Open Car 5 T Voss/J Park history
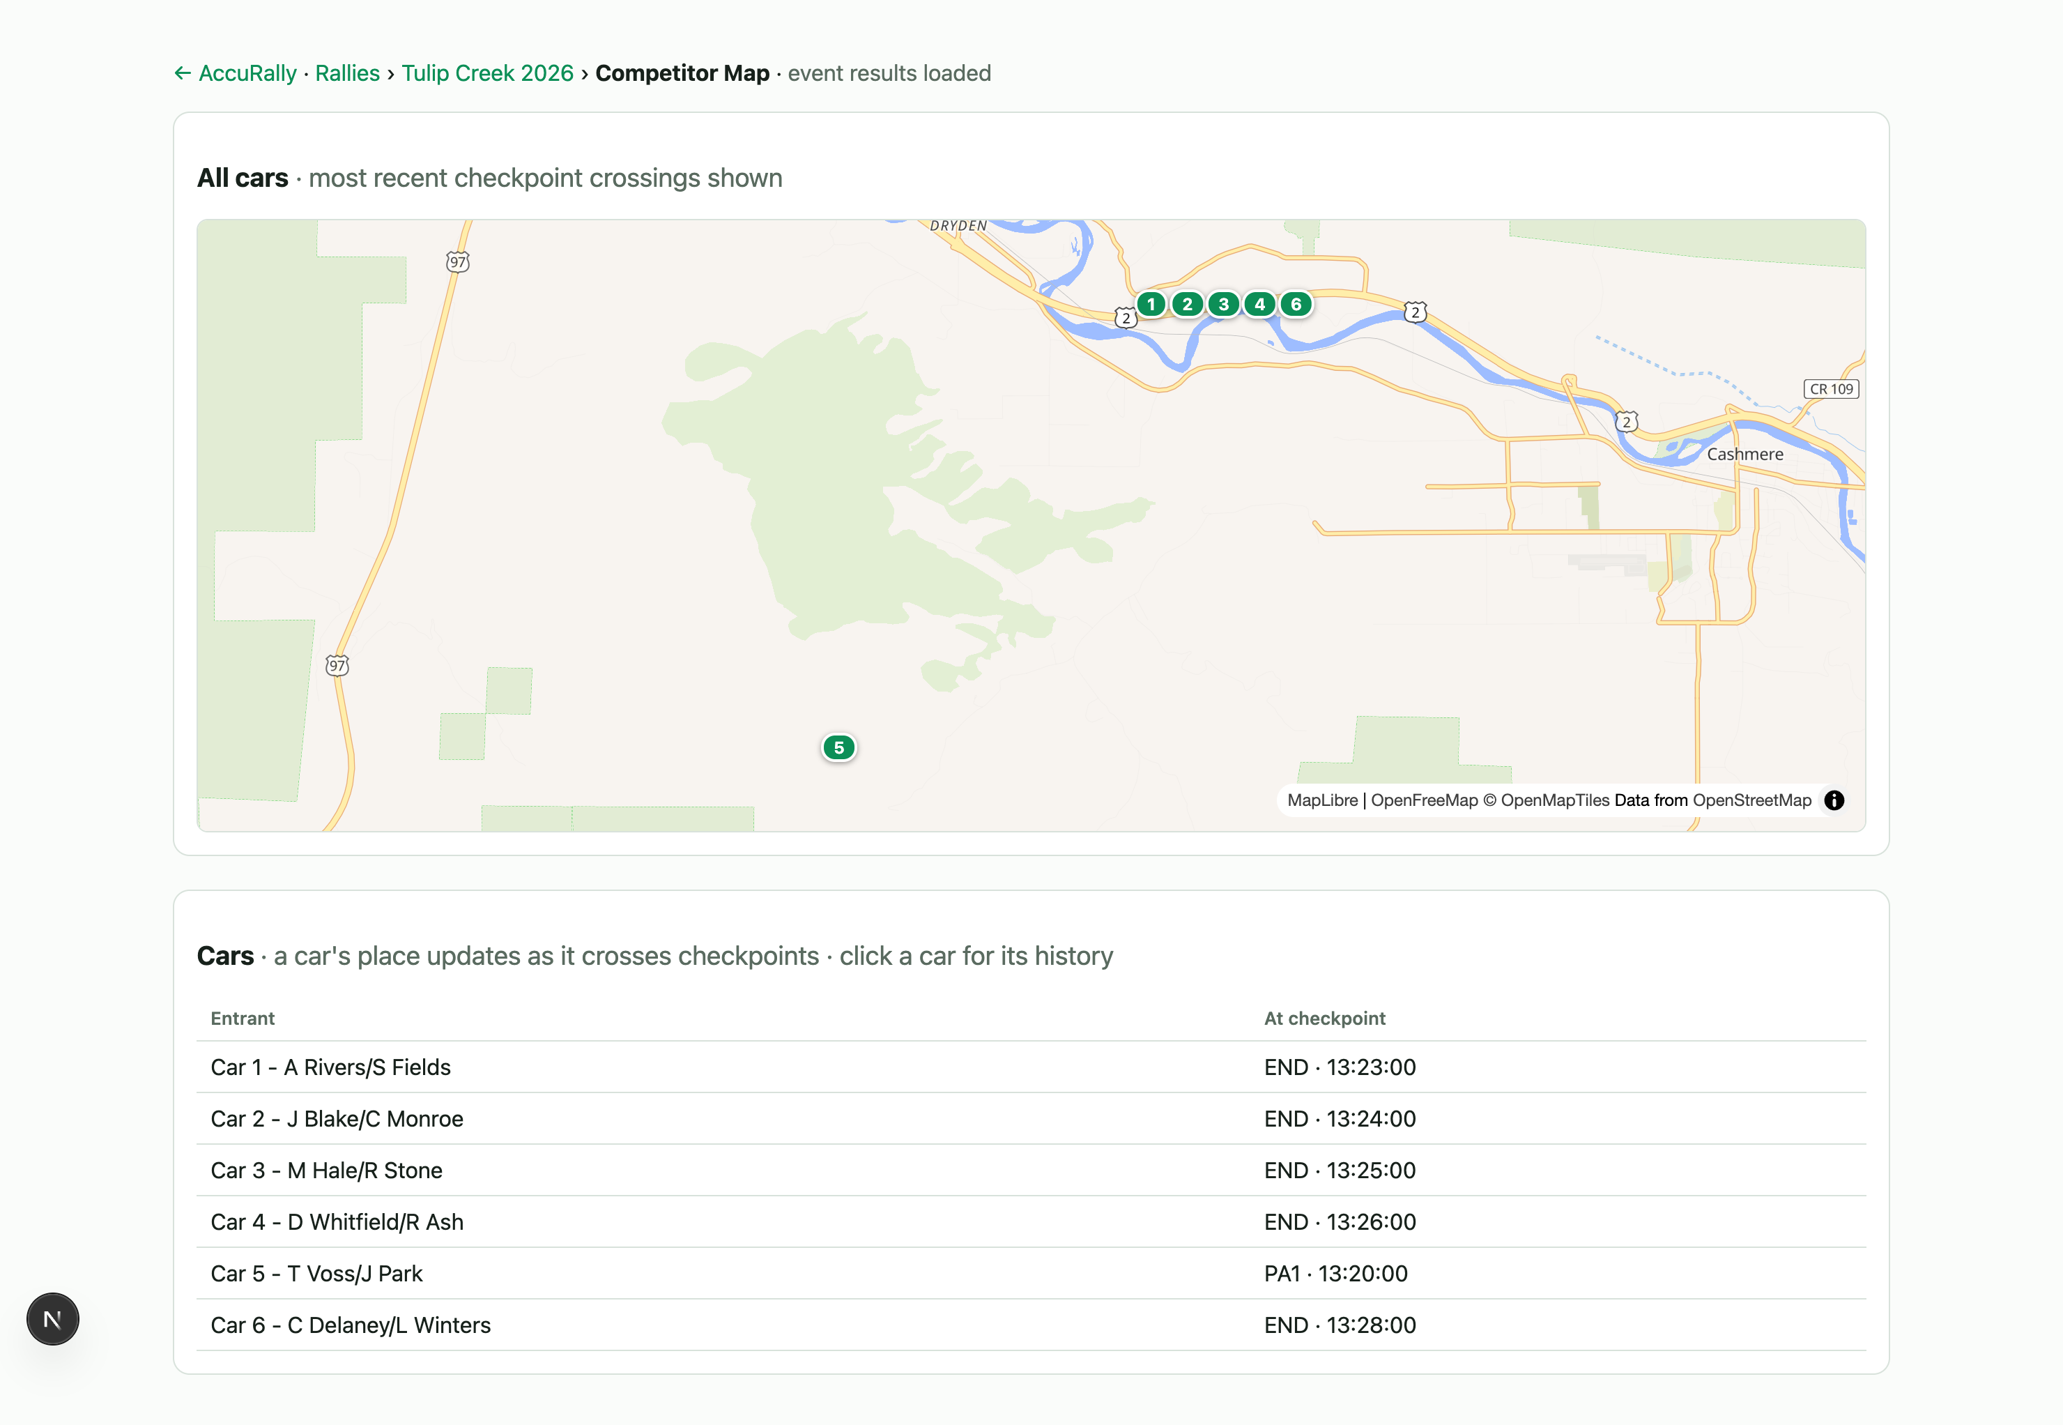The height and width of the screenshot is (1425, 2063). pos(1031,1274)
